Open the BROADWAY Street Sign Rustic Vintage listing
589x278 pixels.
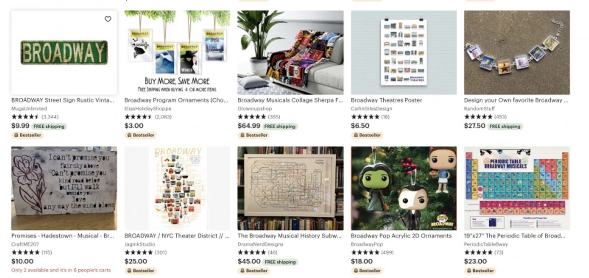tap(63, 100)
